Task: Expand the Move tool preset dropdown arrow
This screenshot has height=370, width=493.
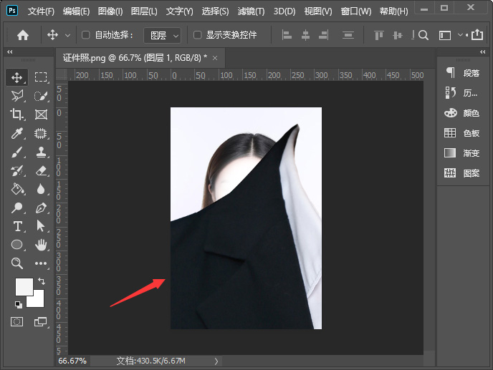Action: coord(68,35)
